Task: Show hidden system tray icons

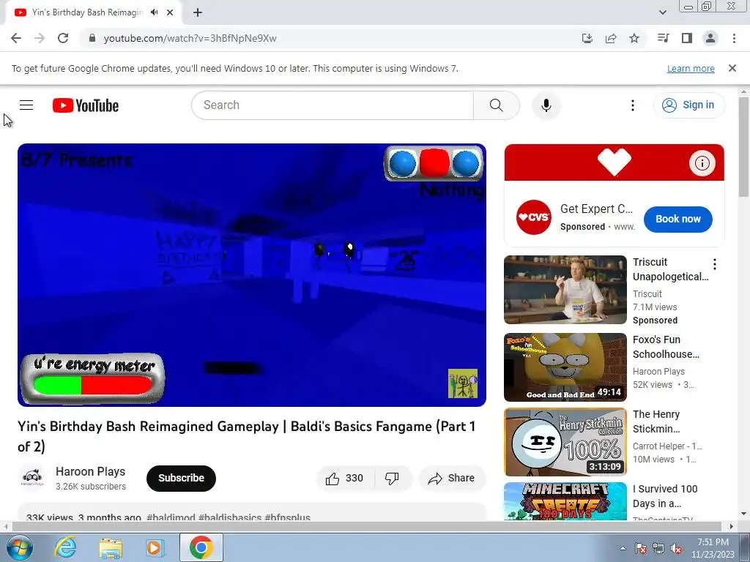Action: (x=623, y=548)
